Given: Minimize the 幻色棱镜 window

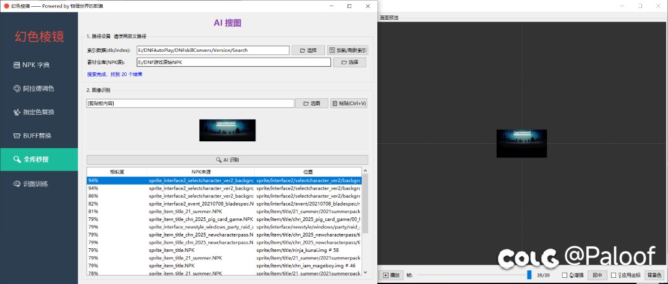Looking at the screenshot, I should (x=331, y=6).
